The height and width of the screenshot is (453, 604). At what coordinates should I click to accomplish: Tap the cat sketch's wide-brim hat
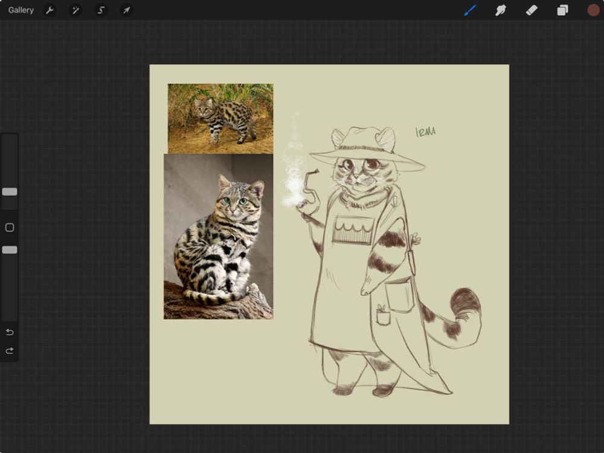click(x=367, y=149)
